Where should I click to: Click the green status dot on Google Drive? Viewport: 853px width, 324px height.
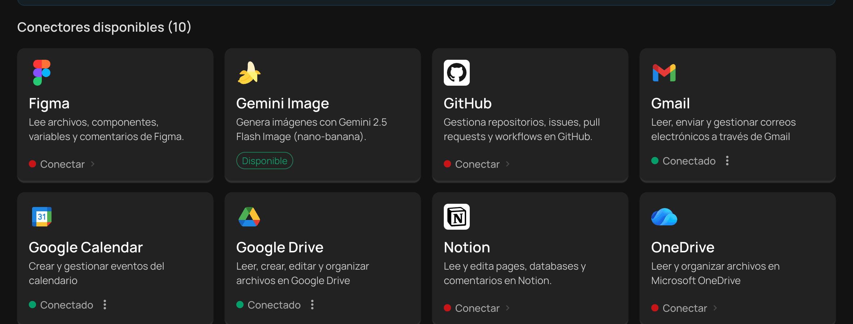(240, 305)
